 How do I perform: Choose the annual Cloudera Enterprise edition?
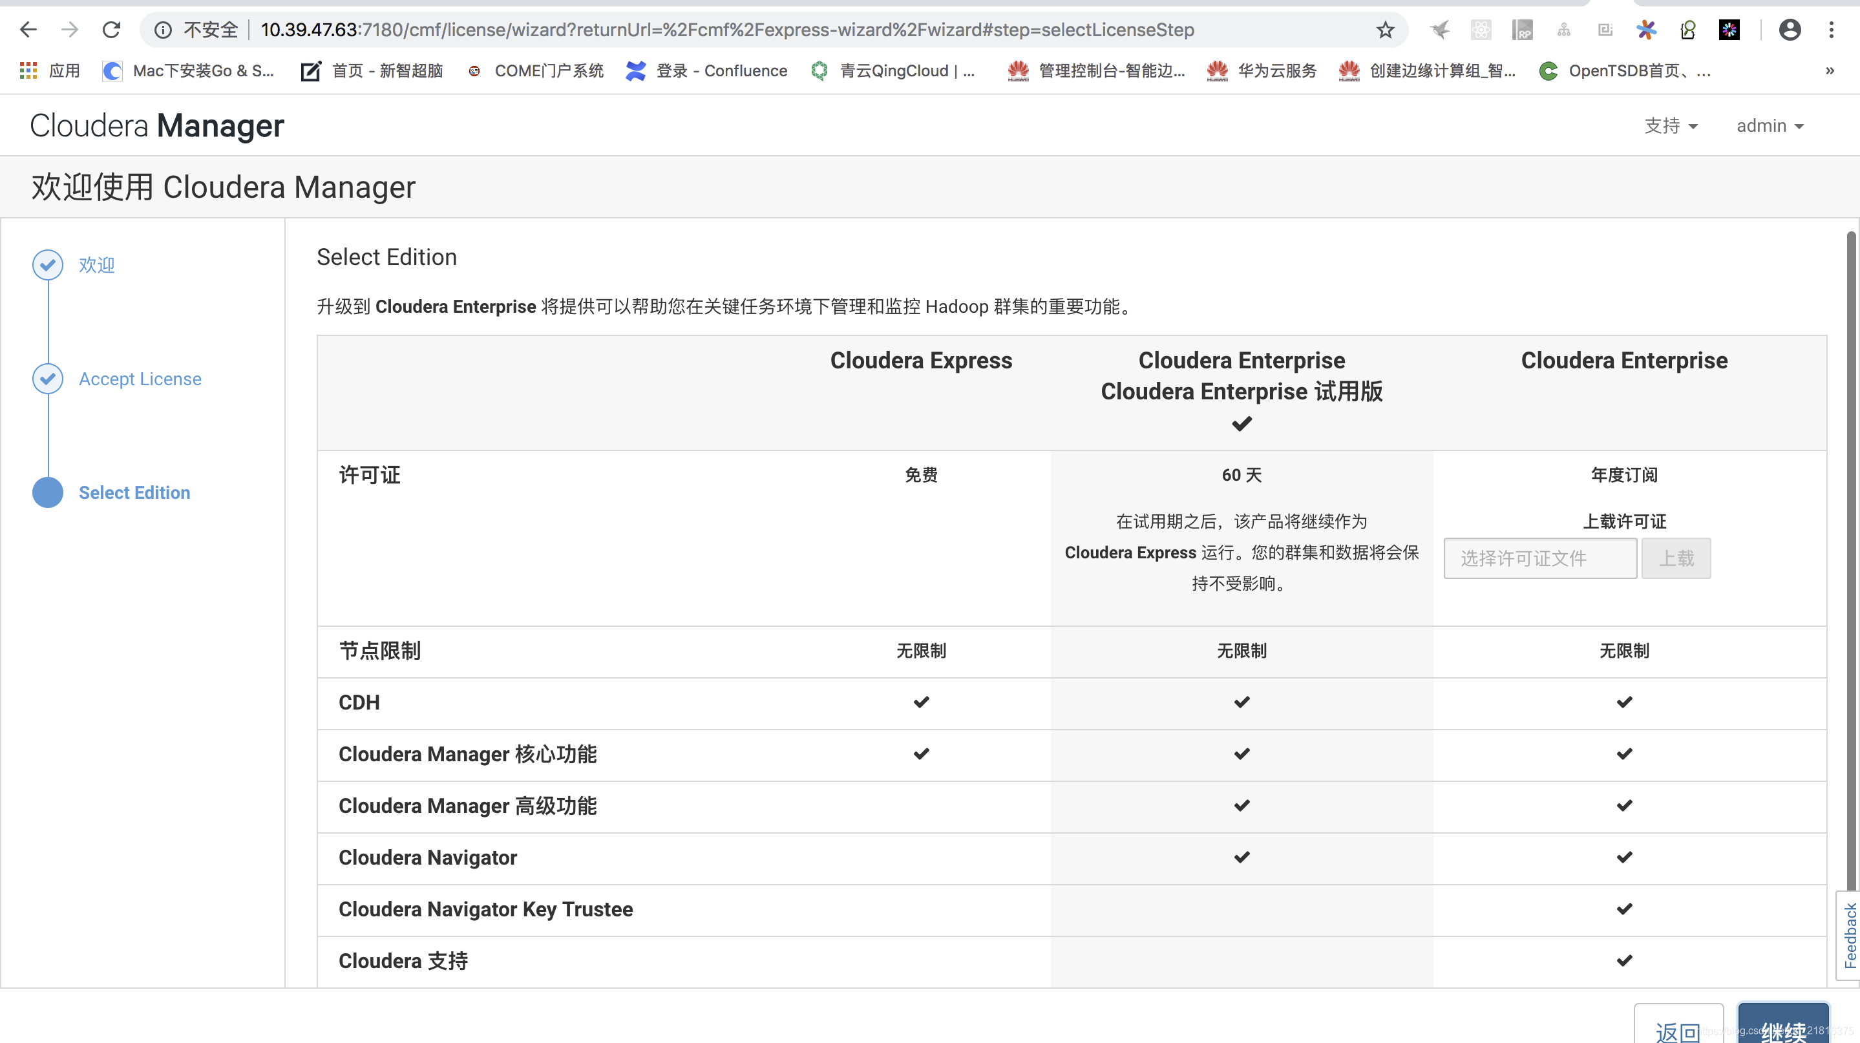click(x=1625, y=360)
